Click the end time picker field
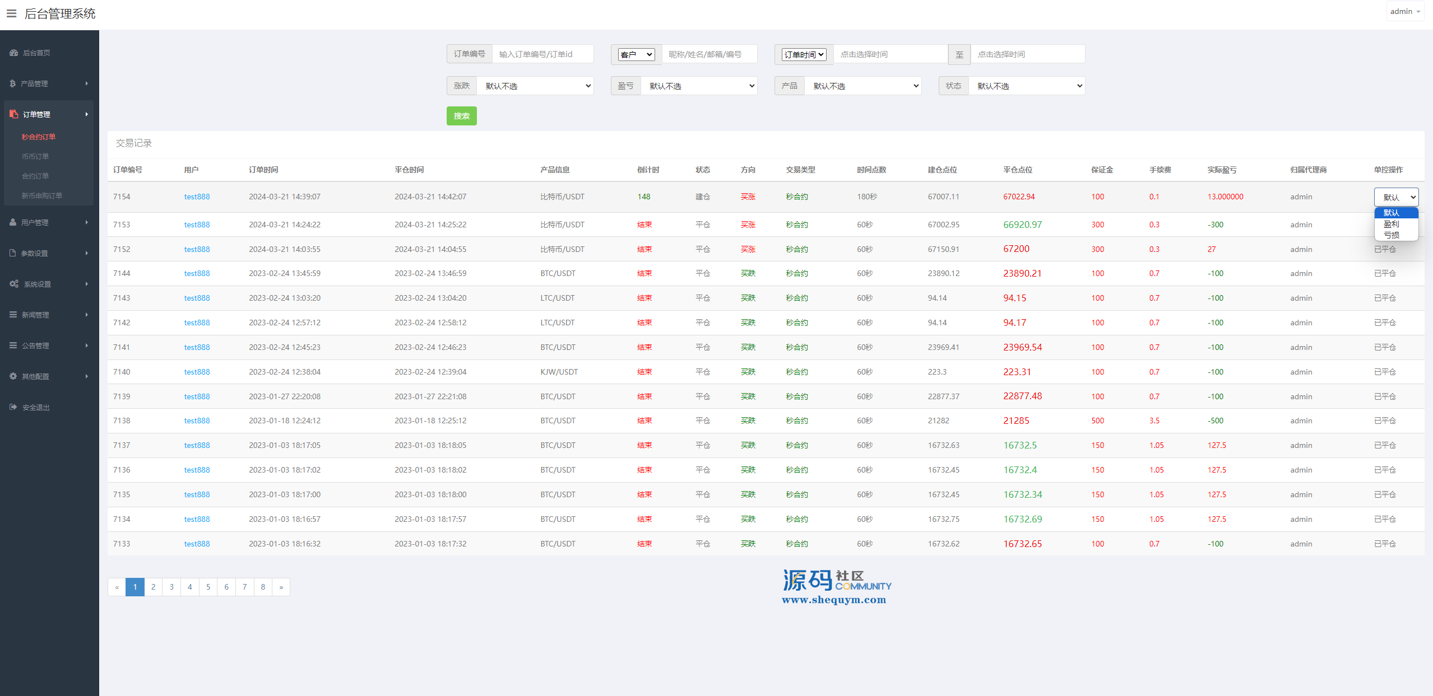The height and width of the screenshot is (696, 1433). point(1028,54)
